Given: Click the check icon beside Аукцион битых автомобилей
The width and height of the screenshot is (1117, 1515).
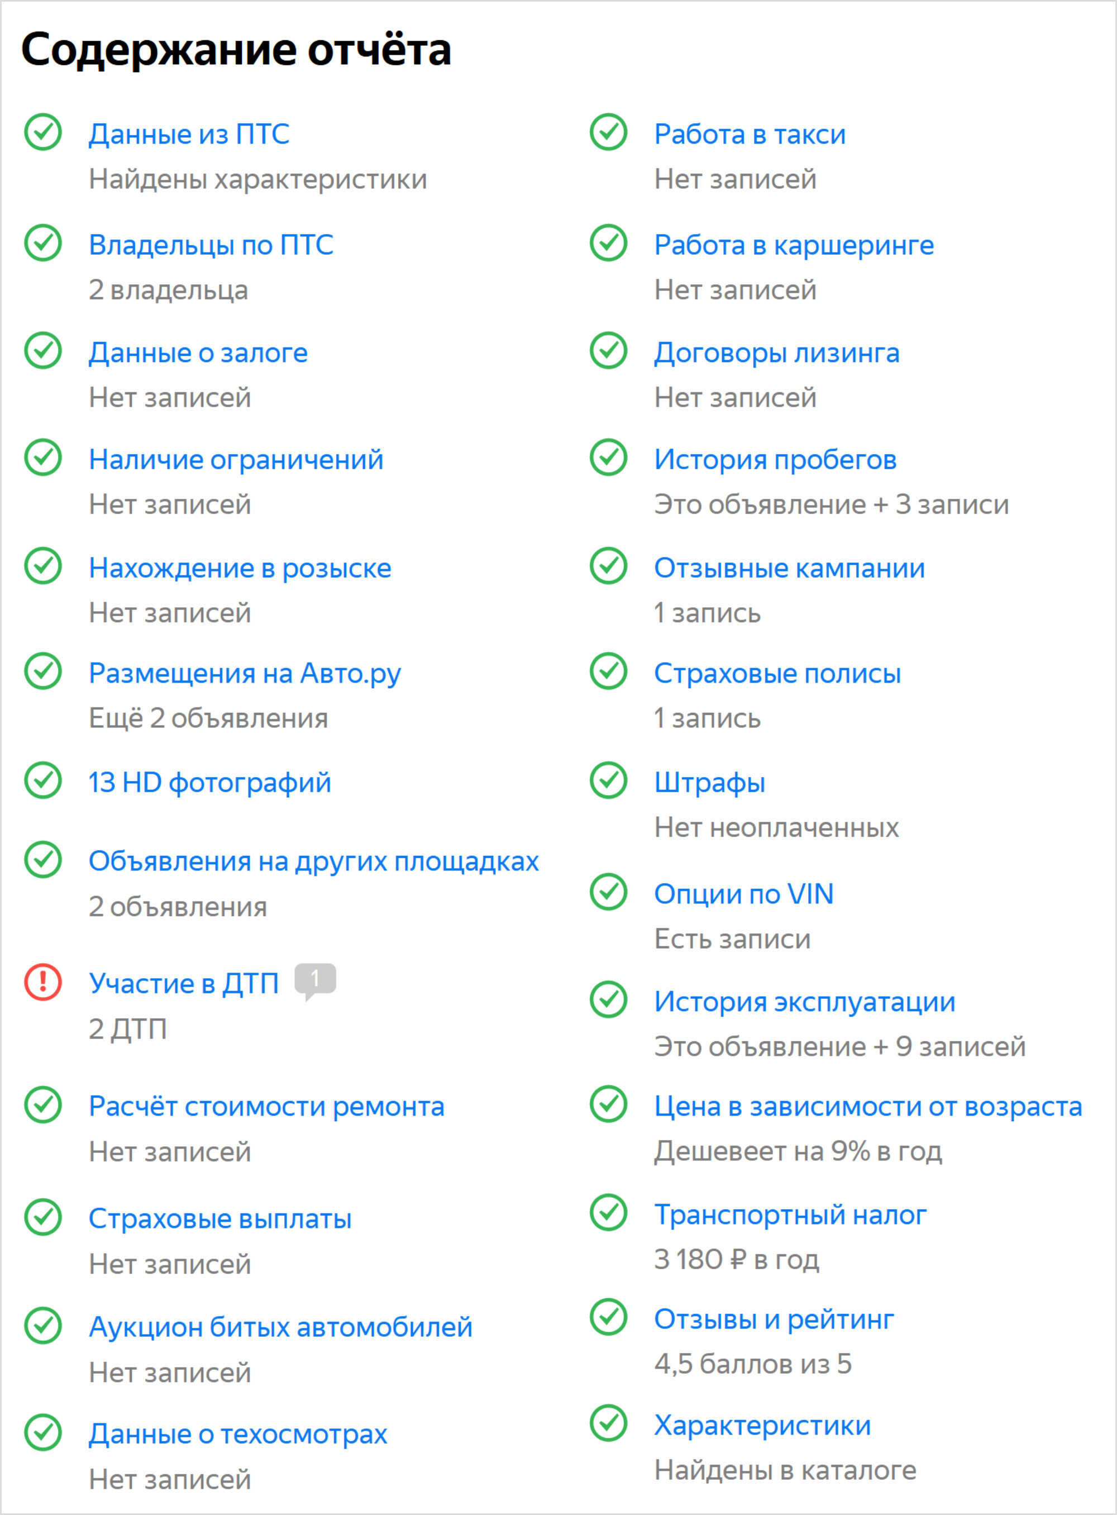Looking at the screenshot, I should click(43, 1325).
